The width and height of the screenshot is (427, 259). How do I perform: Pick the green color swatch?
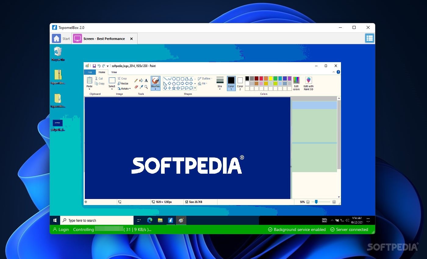(x=275, y=79)
